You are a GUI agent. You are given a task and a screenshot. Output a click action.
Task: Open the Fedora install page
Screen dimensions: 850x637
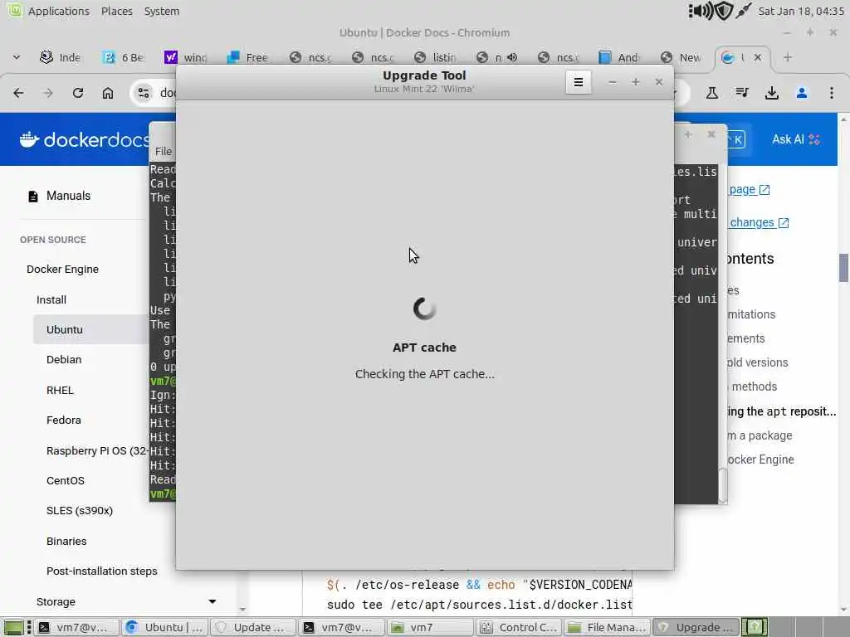coord(63,421)
